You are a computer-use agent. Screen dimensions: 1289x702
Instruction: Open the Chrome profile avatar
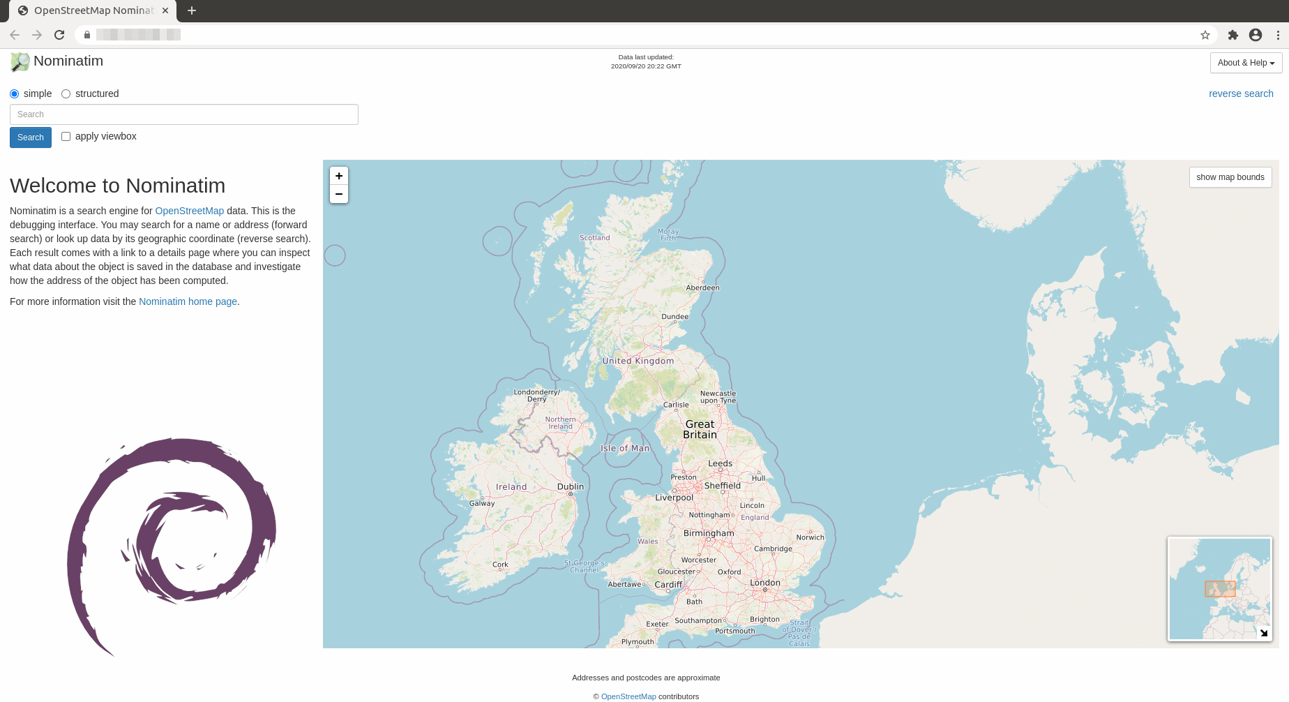(x=1256, y=35)
